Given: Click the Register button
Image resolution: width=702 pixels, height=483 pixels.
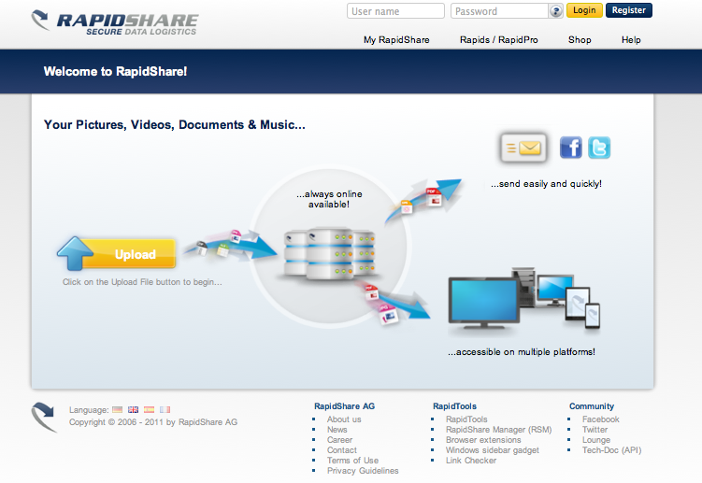Looking at the screenshot, I should (x=628, y=10).
